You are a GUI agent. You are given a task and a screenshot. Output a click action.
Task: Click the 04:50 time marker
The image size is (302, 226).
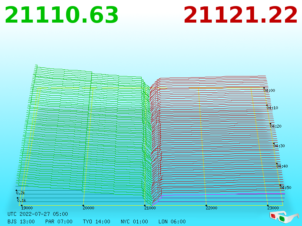[286, 188]
